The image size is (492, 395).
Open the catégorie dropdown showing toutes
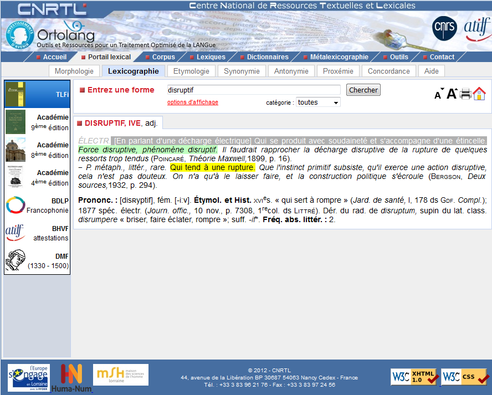318,102
